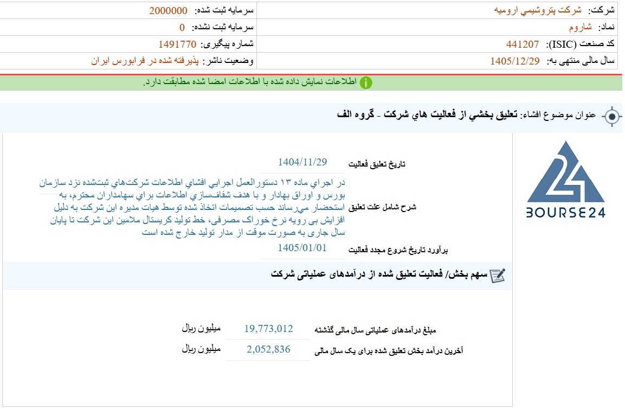Click the target icon beside the disclosure subject
The height and width of the screenshot is (409, 625).
612,117
